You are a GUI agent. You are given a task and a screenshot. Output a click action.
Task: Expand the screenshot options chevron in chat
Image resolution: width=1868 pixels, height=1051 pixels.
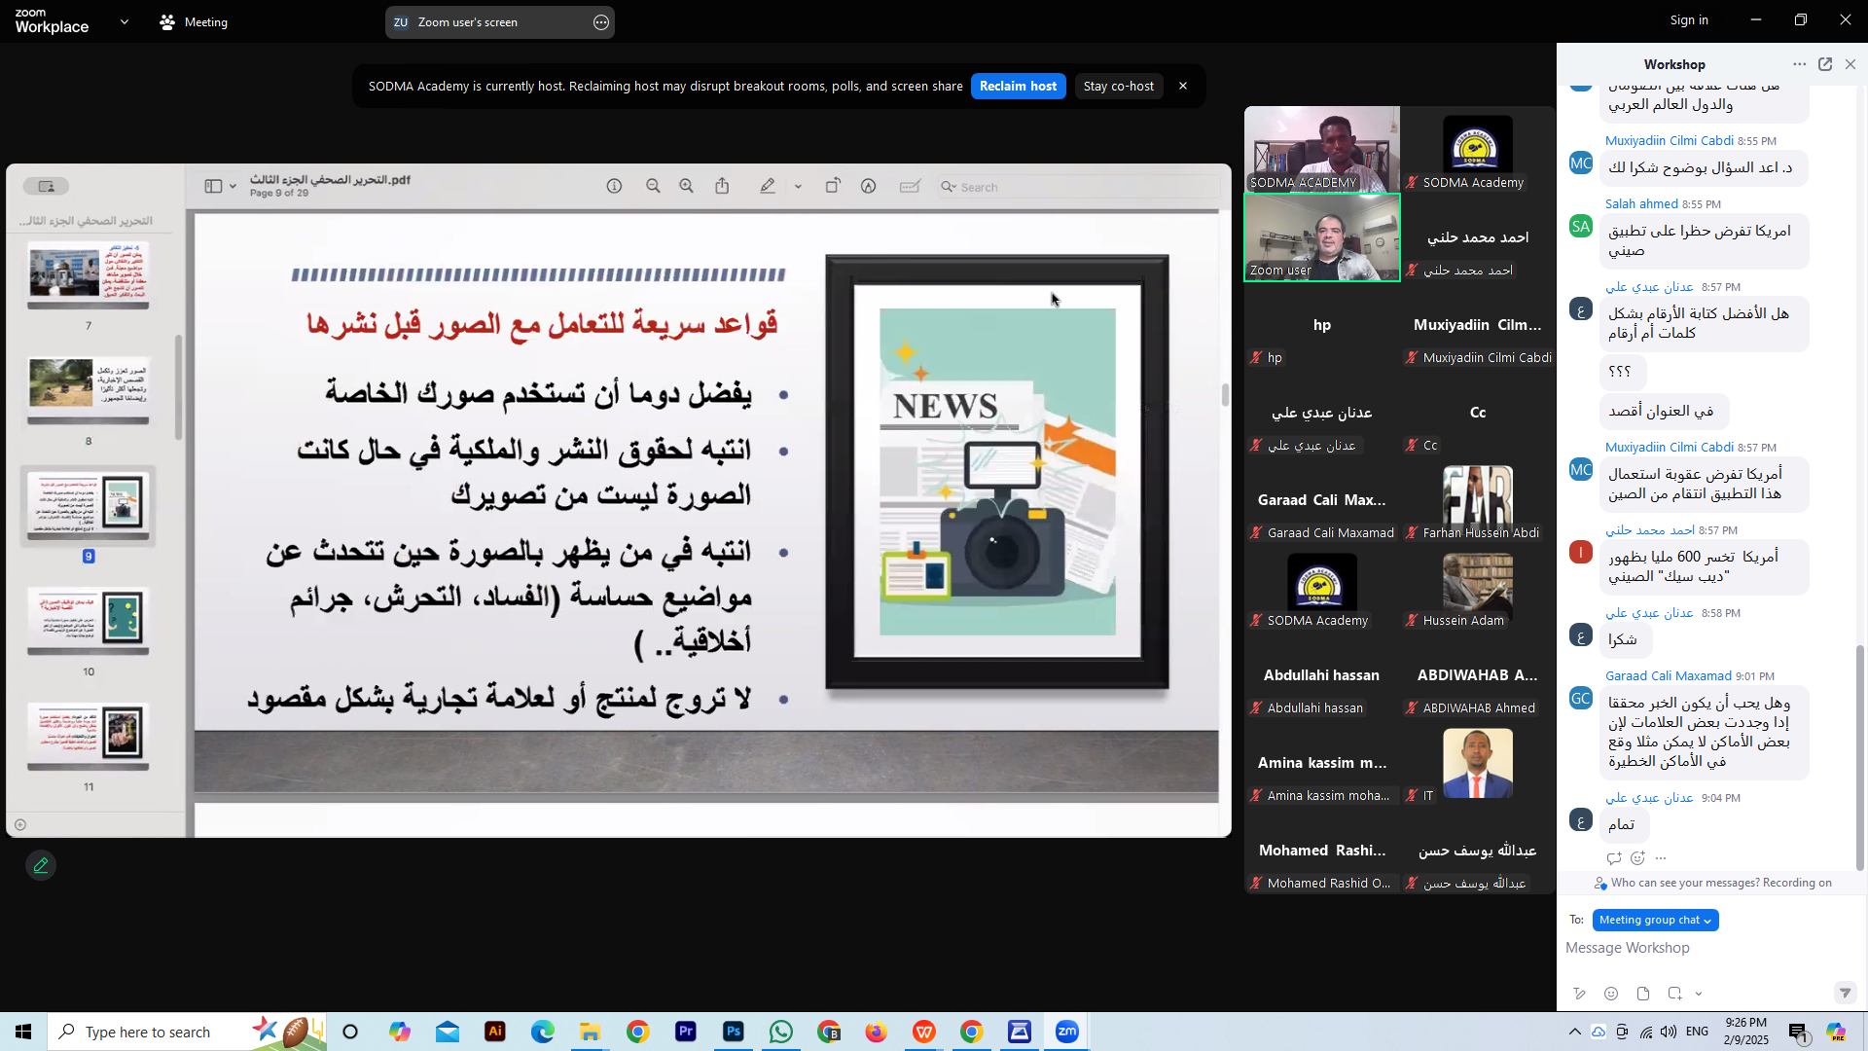[x=1699, y=994]
